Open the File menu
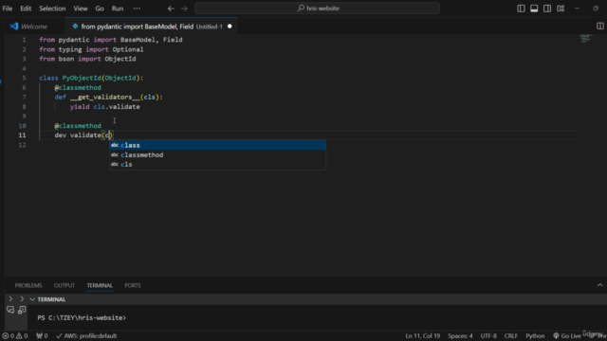Screen dimensions: 607x341 point(8,9)
